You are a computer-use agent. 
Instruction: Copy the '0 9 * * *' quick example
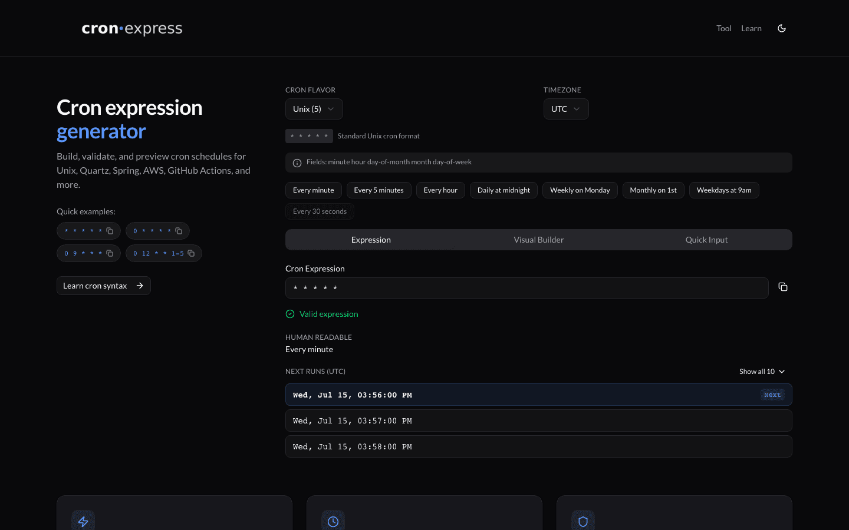(x=110, y=253)
